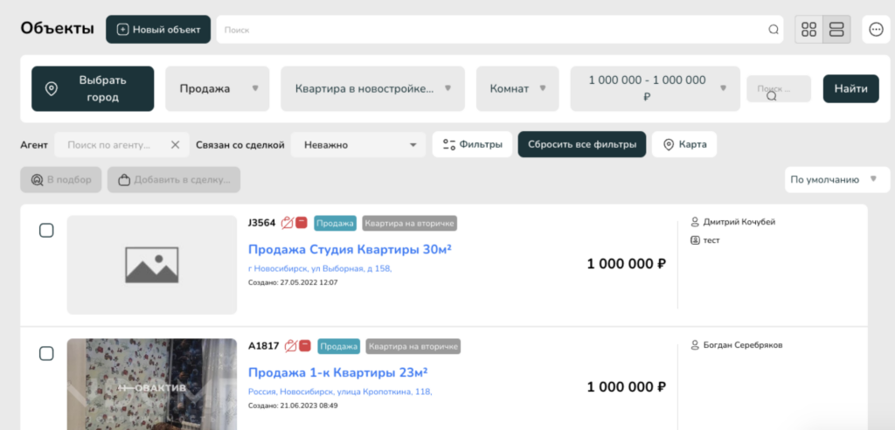Switch to grid view layout
Viewport: 895px width, 430px height.
click(808, 30)
